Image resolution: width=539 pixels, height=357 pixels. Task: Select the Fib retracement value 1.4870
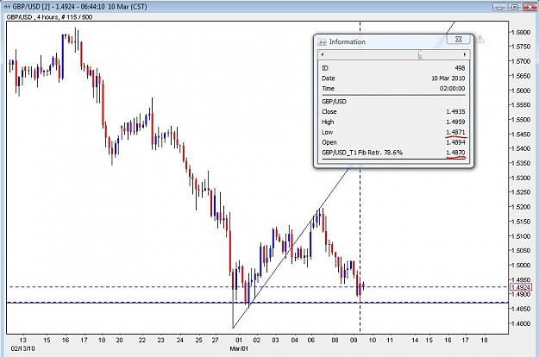[455, 153]
